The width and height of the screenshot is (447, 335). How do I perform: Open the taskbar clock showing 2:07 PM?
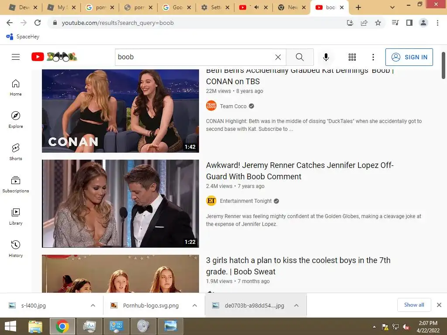click(x=428, y=327)
